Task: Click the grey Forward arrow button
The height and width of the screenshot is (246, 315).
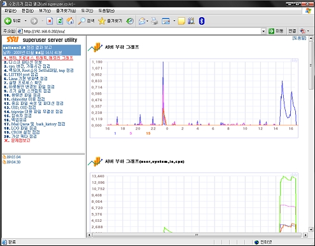Action: pyautogui.click(x=34, y=21)
